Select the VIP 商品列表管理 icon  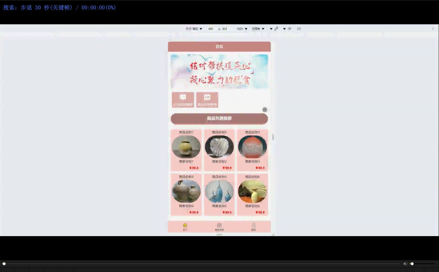[207, 100]
